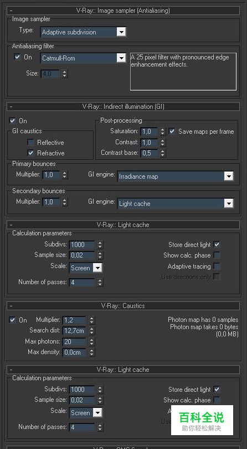
Task: Click the first Light cache Subdivs field
Action: click(82, 245)
